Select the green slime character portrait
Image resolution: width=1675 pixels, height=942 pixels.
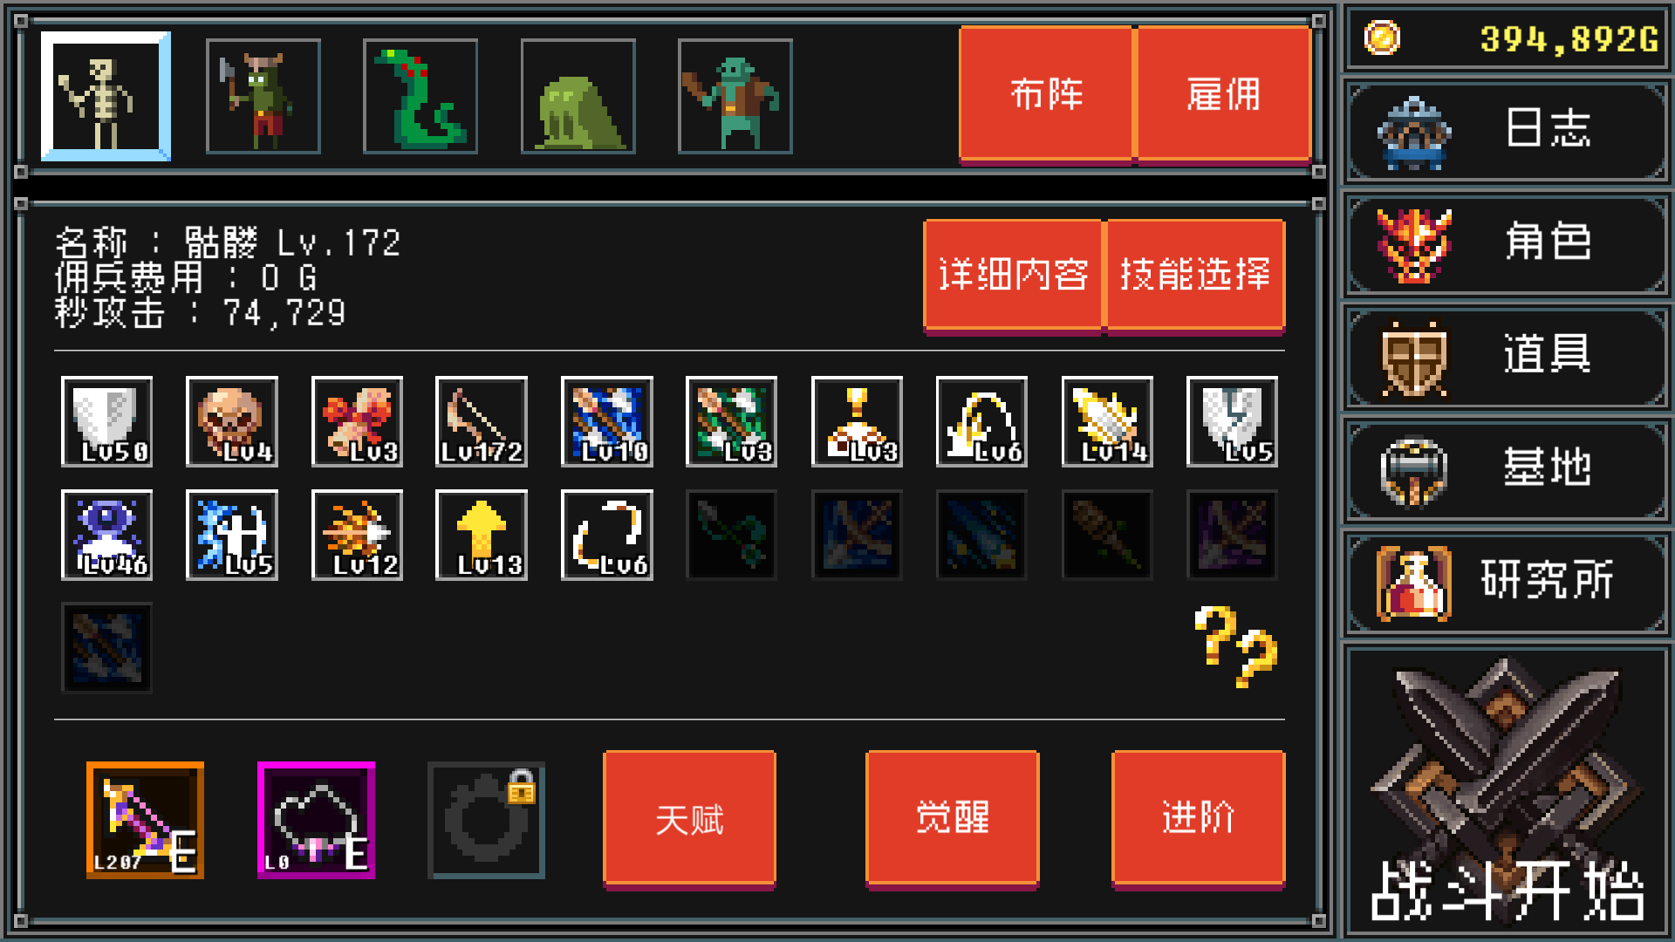point(578,97)
